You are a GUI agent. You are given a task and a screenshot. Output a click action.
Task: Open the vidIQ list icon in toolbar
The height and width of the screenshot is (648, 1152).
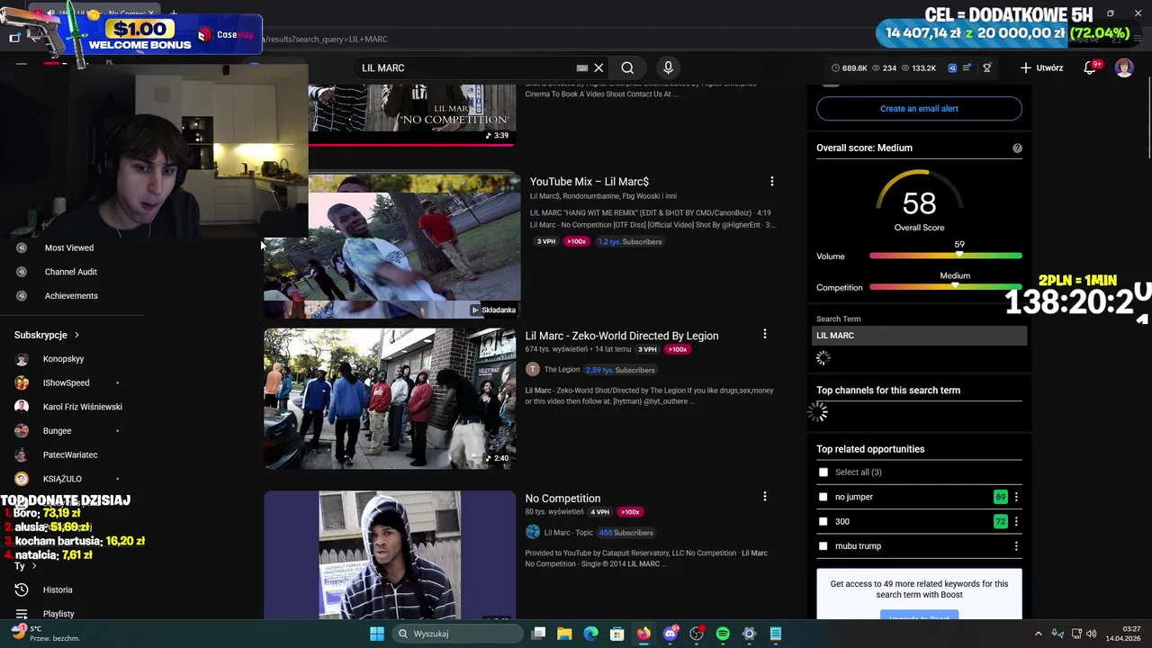pos(967,67)
